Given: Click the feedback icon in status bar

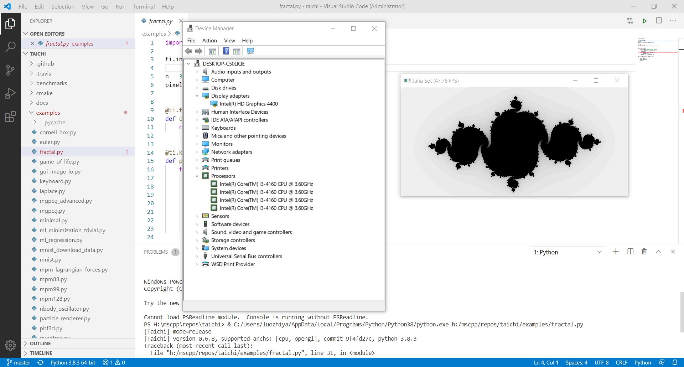Looking at the screenshot, I should coord(662,362).
